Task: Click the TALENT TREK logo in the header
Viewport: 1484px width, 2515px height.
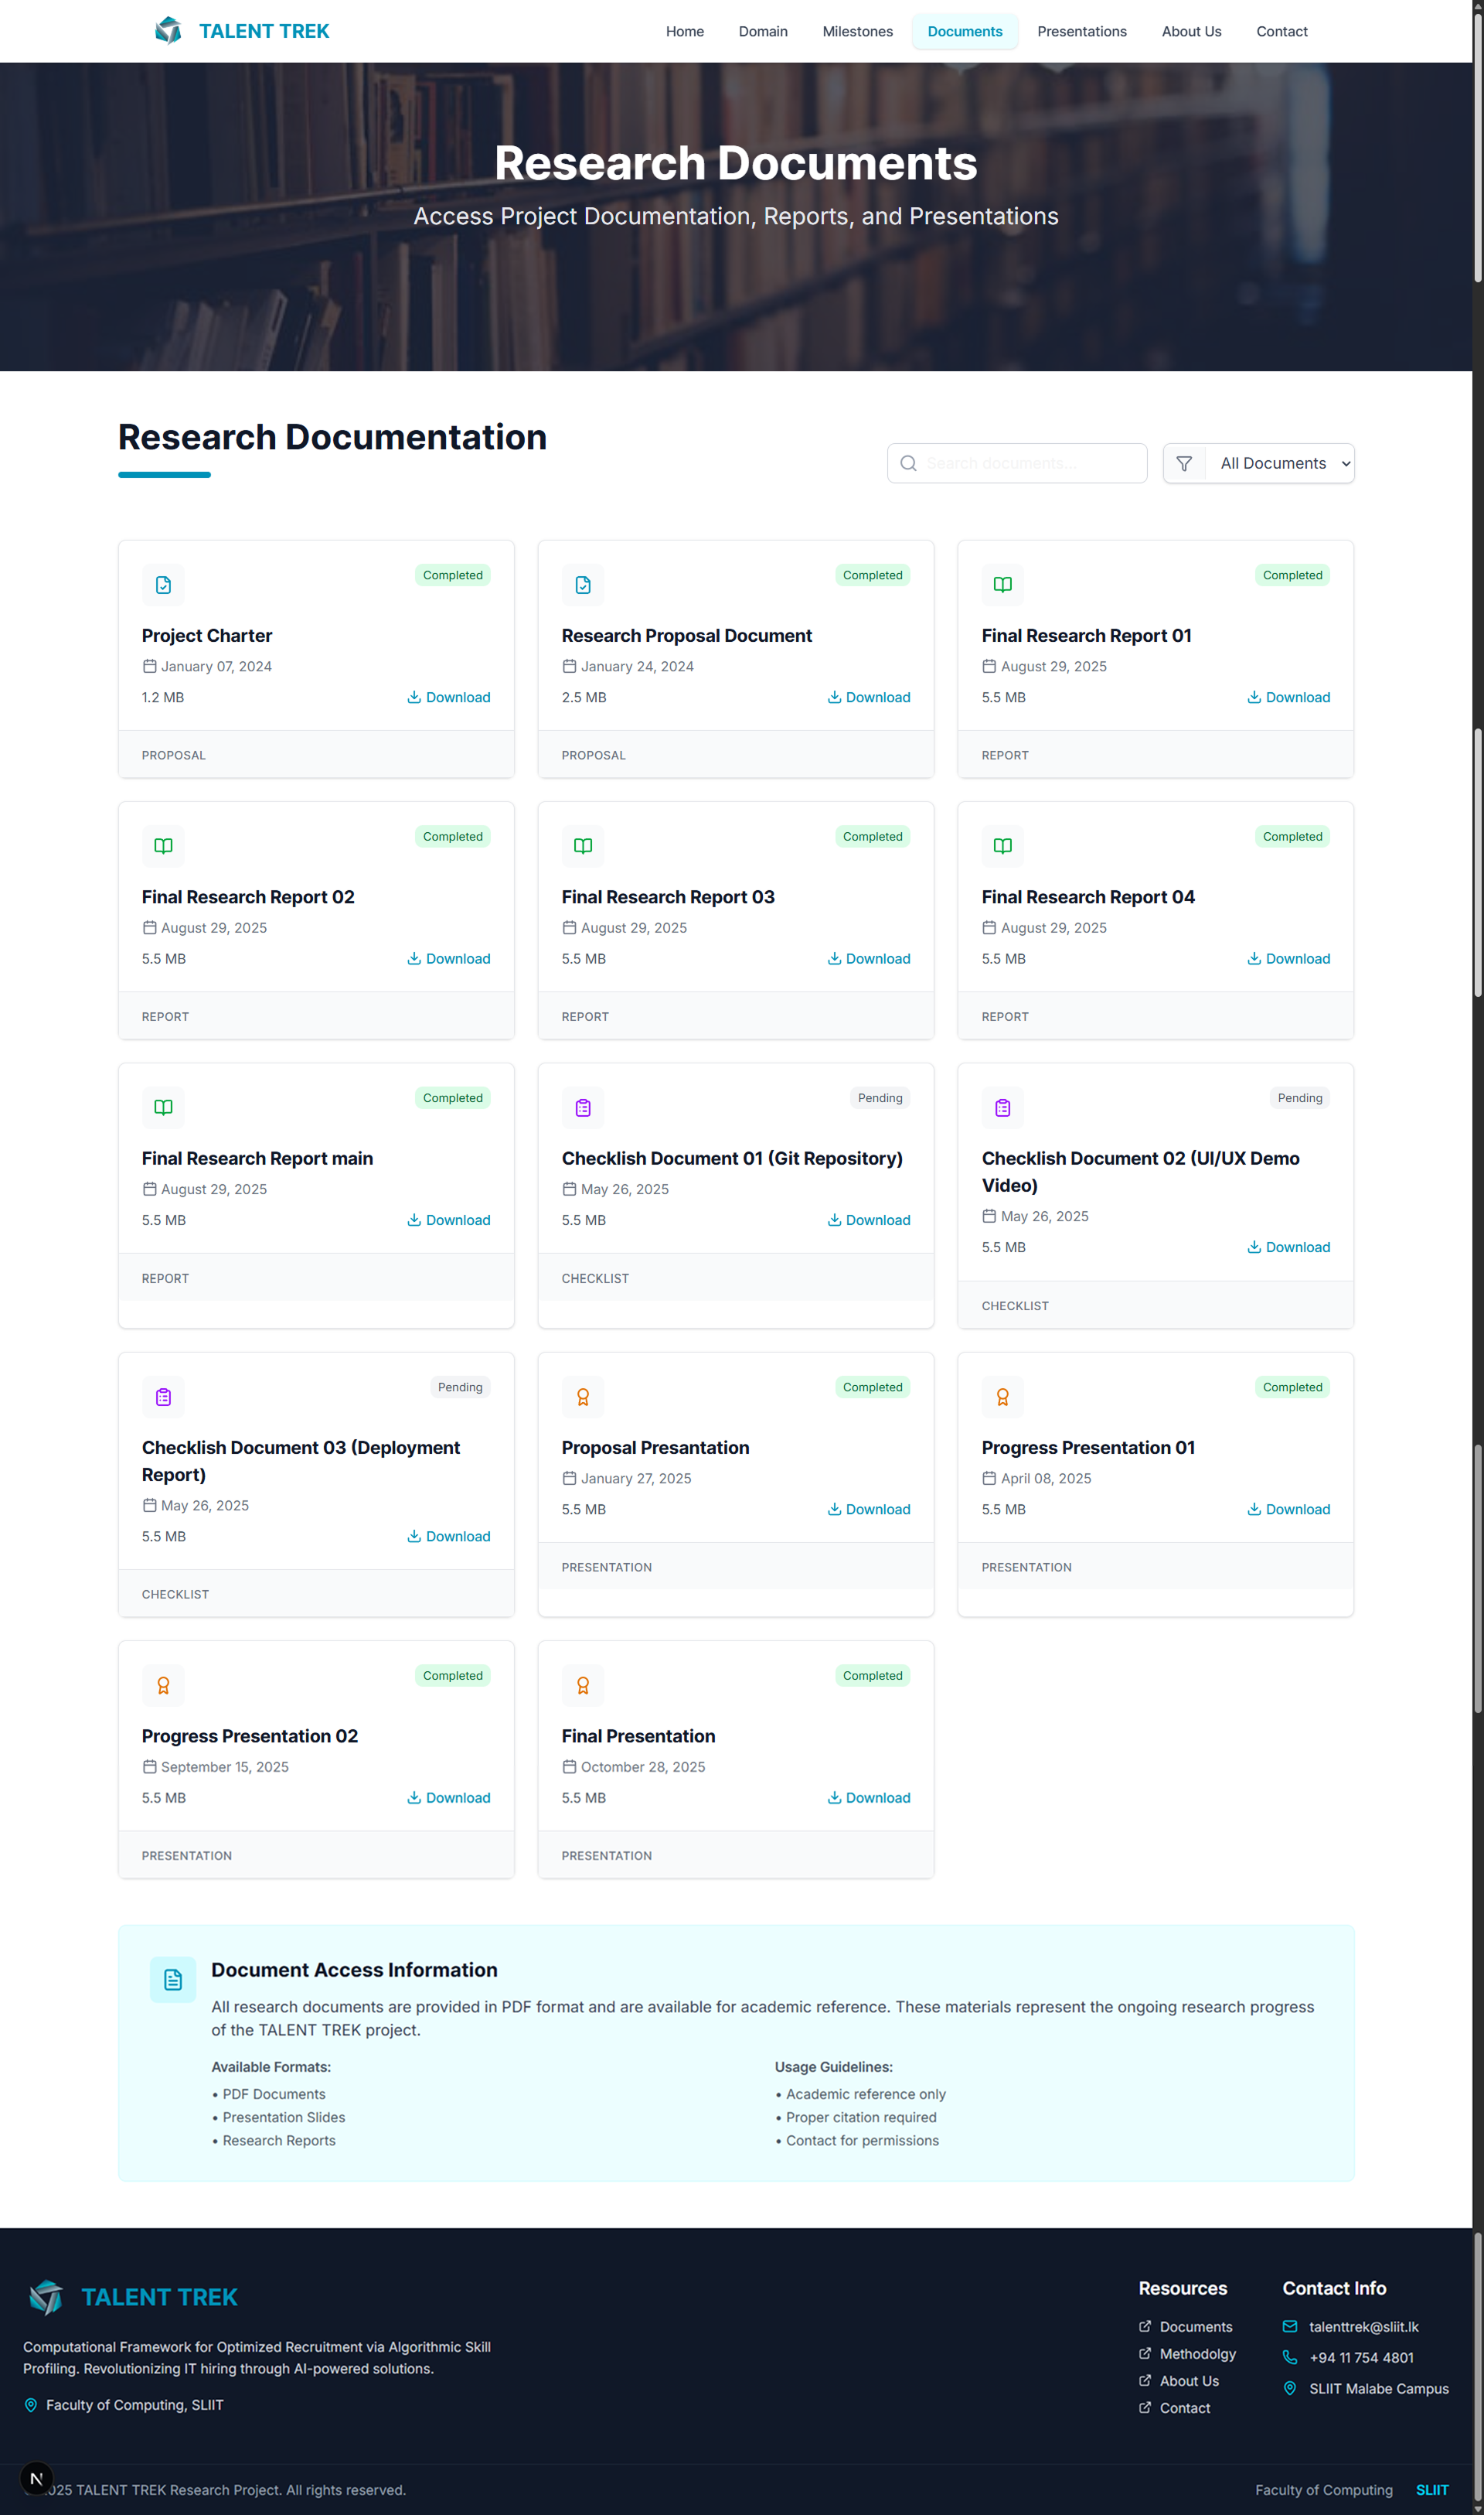Action: coord(240,30)
